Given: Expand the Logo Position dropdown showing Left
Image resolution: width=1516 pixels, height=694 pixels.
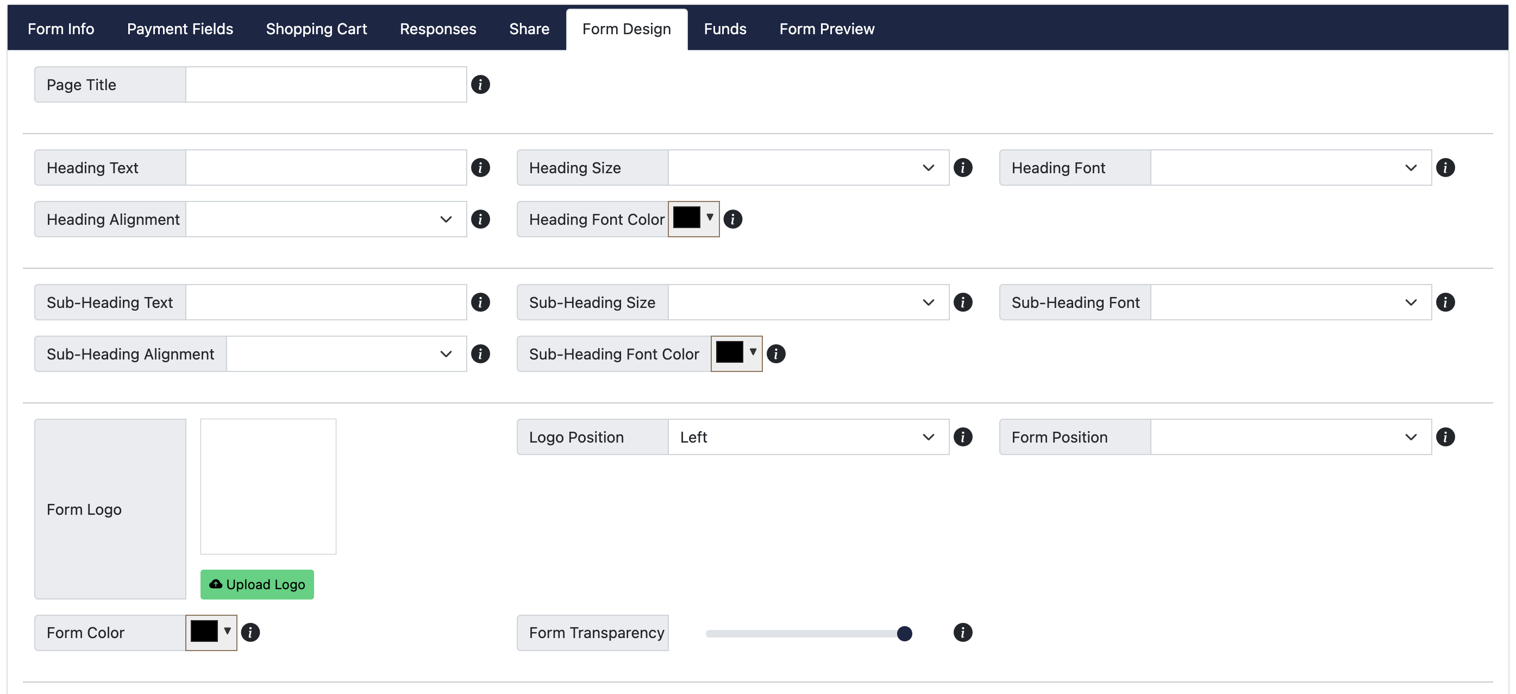Looking at the screenshot, I should click(x=928, y=437).
